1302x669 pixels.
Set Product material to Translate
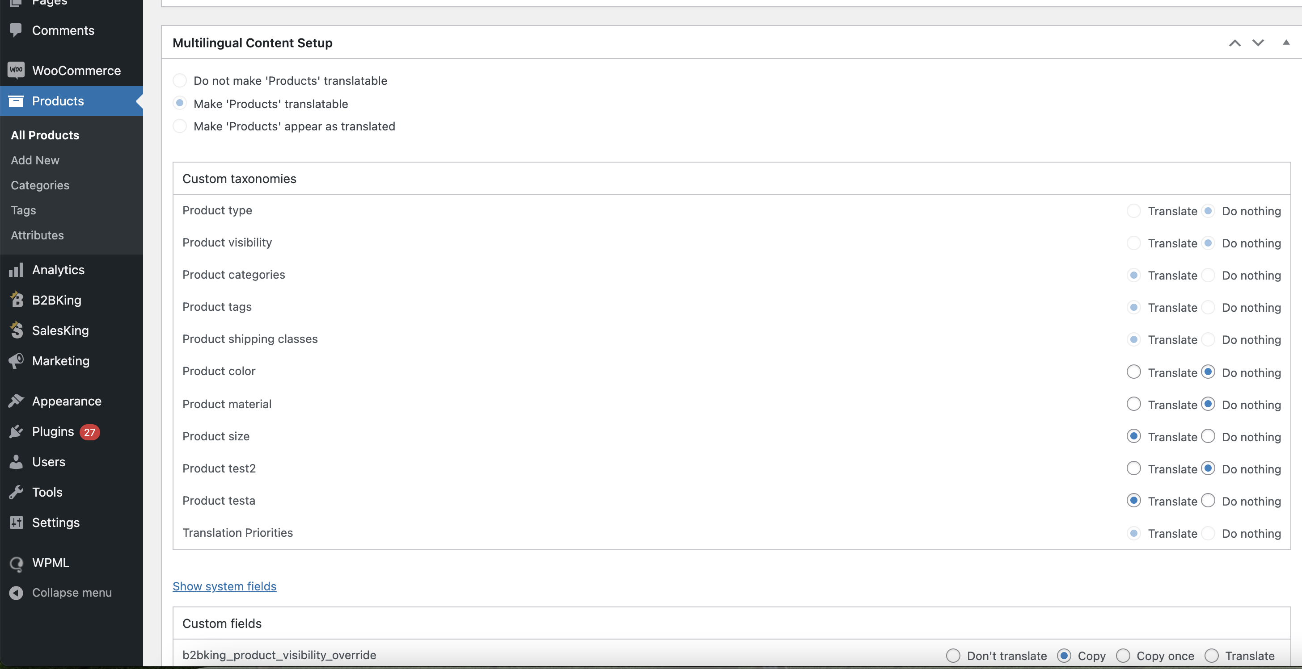pos(1134,404)
